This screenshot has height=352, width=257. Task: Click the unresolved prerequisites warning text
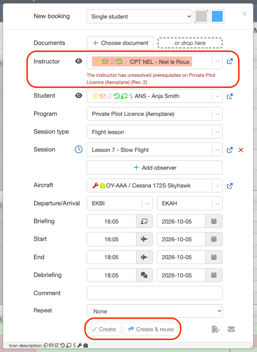pos(151,78)
